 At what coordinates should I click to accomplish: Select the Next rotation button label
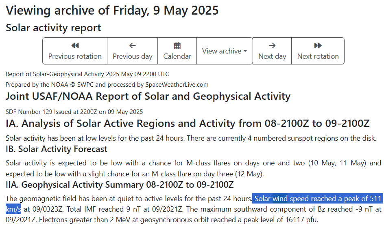[318, 56]
